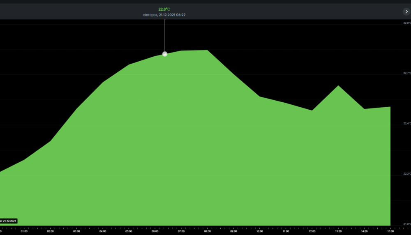Viewport: 411px width, 235px height.
Task: Click the 01:00 time axis label
Action: click(24, 231)
